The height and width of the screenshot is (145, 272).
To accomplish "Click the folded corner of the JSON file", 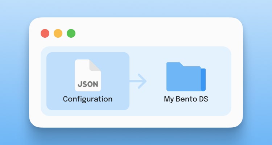I will pyautogui.click(x=95, y=65).
